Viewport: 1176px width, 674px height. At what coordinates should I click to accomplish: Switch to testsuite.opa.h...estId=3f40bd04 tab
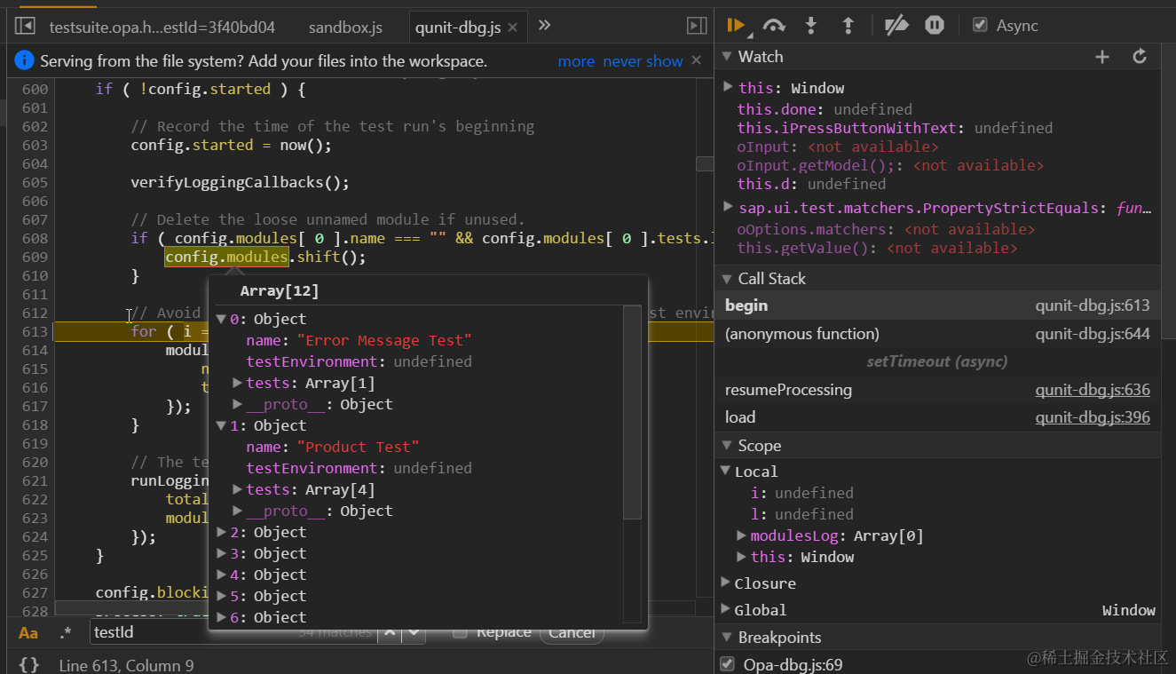(162, 28)
